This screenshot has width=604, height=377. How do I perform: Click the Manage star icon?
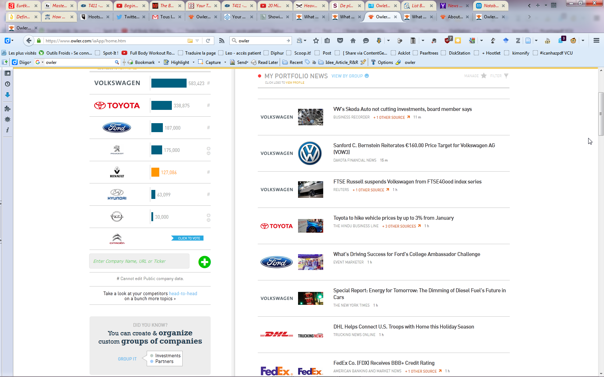(484, 76)
